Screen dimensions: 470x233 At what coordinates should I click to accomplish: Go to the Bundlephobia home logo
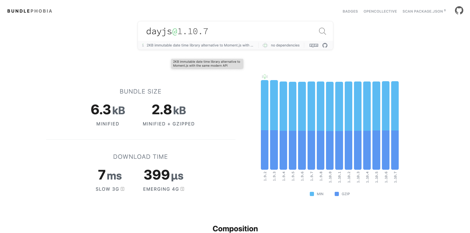30,11
